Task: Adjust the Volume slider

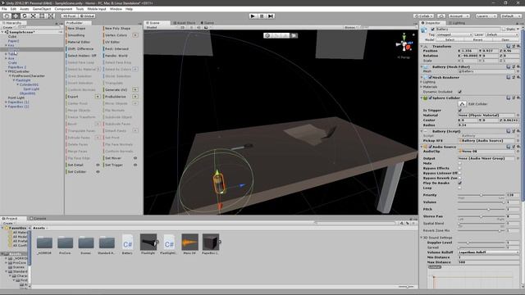Action: pyautogui.click(x=482, y=202)
